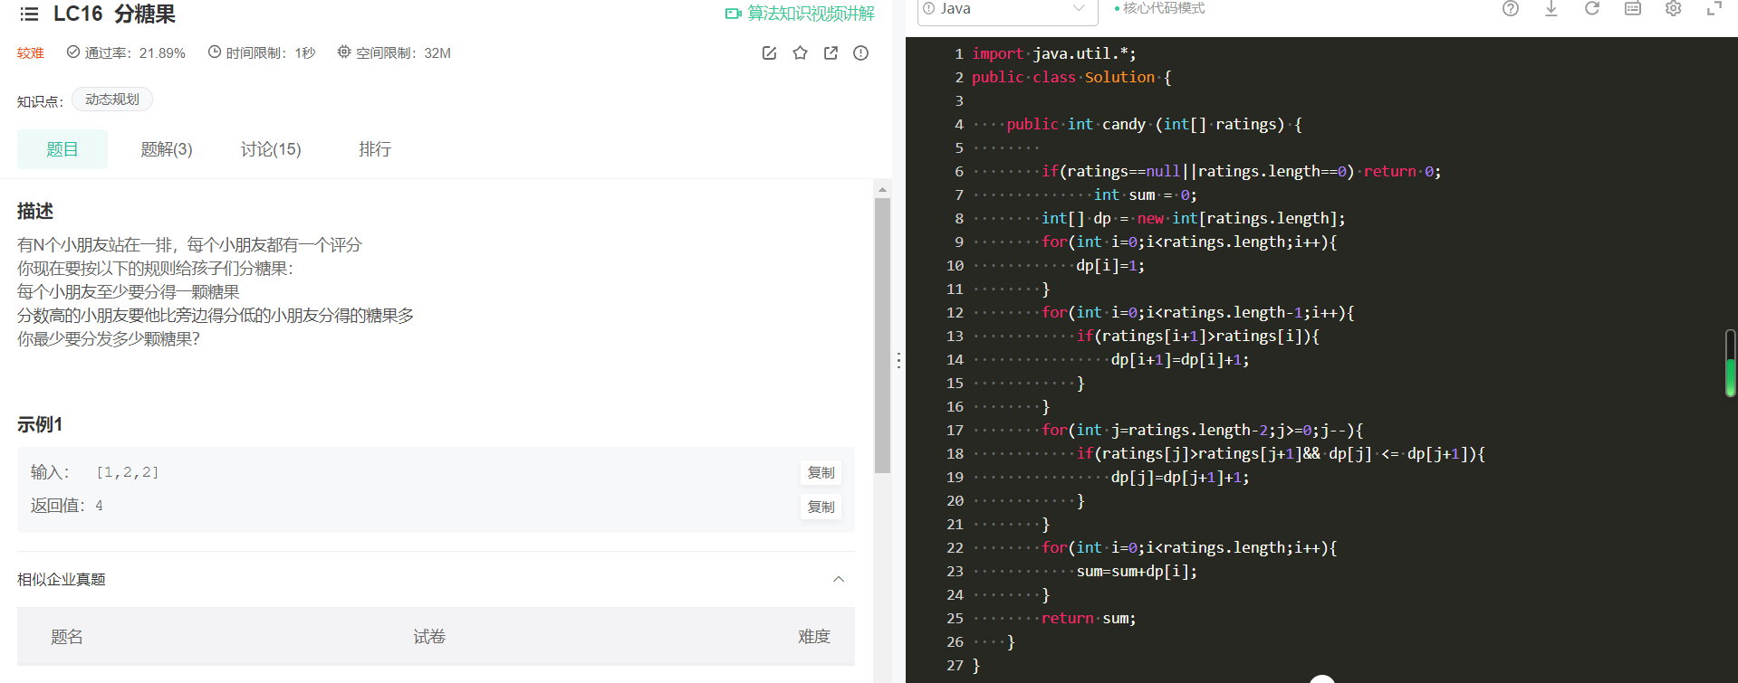The height and width of the screenshot is (683, 1738).
Task: Click the 'return sum;' code line
Action: pyautogui.click(x=1089, y=618)
